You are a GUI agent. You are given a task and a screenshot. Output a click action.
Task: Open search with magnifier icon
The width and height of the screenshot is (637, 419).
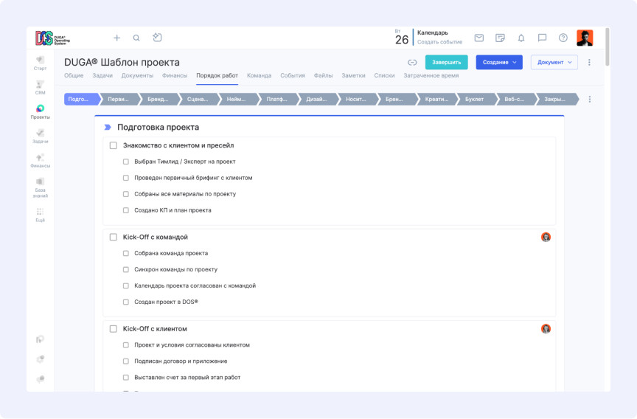(136, 38)
